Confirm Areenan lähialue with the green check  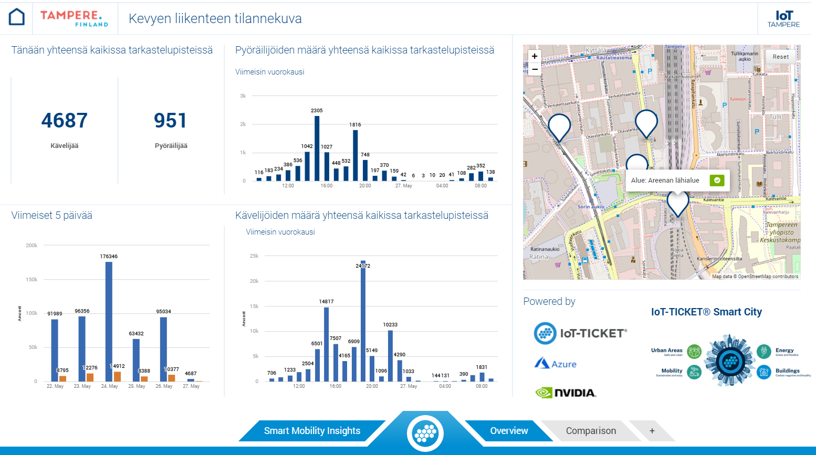(717, 180)
